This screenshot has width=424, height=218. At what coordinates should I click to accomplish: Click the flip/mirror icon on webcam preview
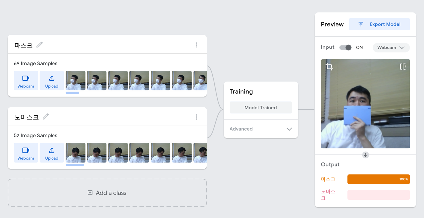tap(403, 67)
